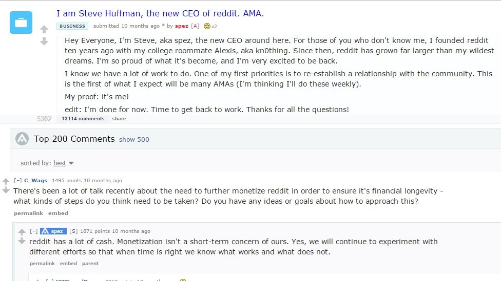This screenshot has width=501, height=281.
Task: Collapse C_Wags's comment with the [–] toggle
Action: pos(18,180)
